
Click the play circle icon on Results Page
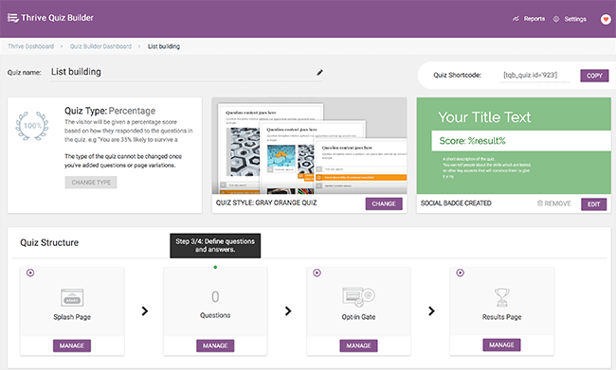point(460,273)
